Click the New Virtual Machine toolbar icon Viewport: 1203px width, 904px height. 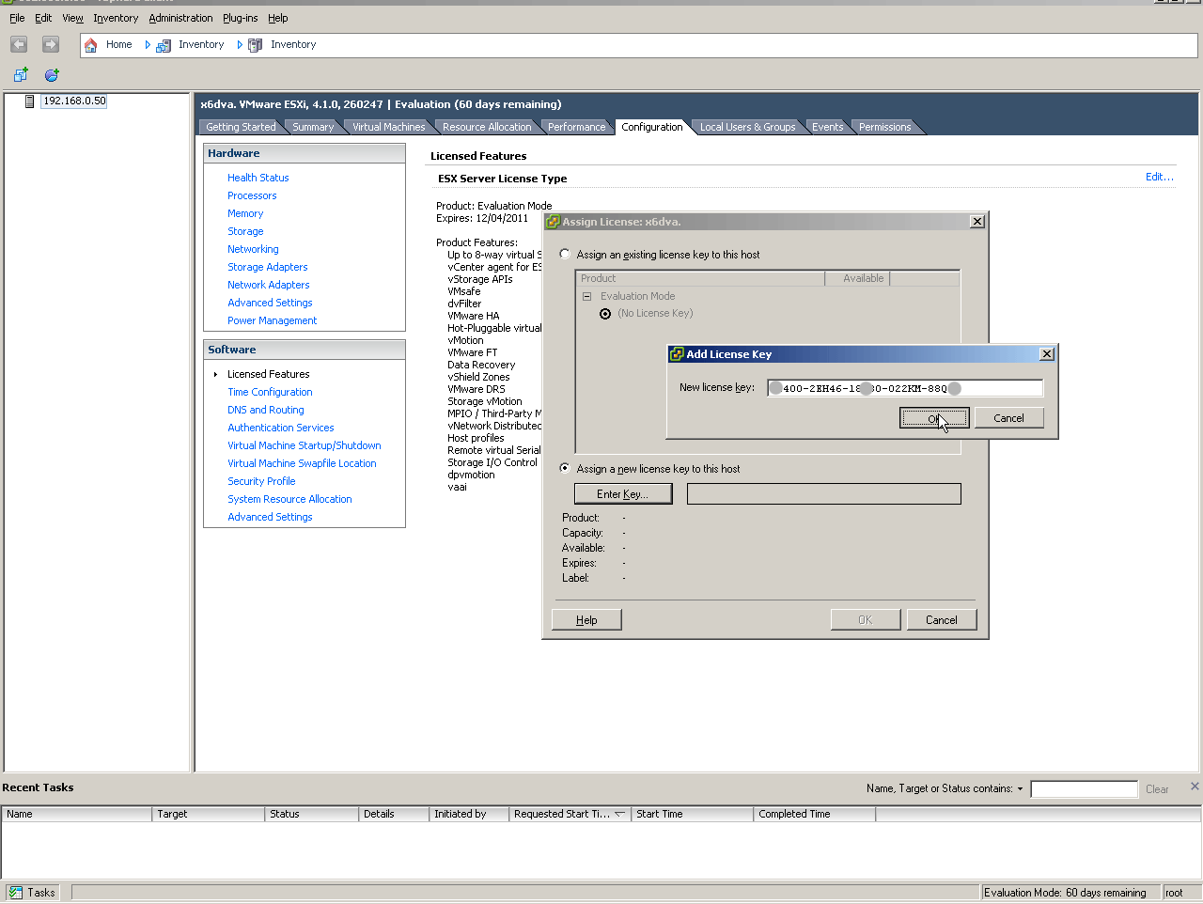click(x=21, y=74)
